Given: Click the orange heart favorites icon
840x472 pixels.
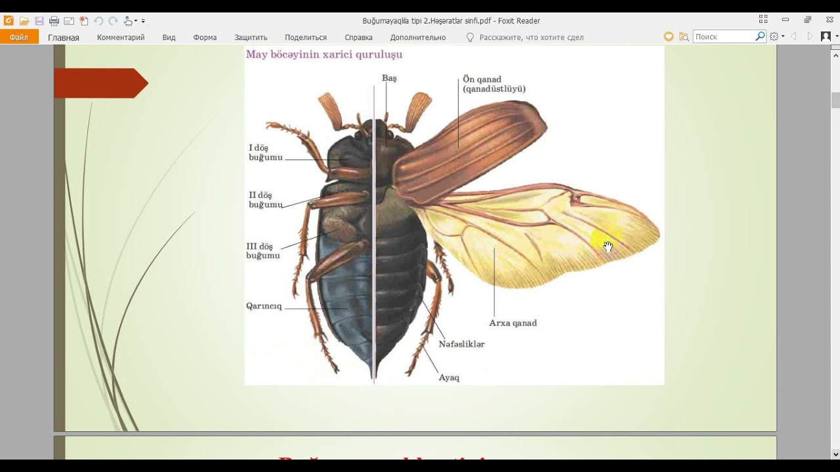Looking at the screenshot, I should (x=669, y=37).
